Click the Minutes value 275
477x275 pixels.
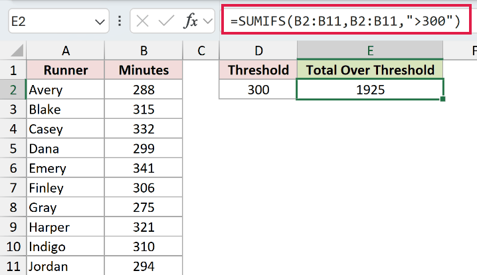(x=143, y=207)
